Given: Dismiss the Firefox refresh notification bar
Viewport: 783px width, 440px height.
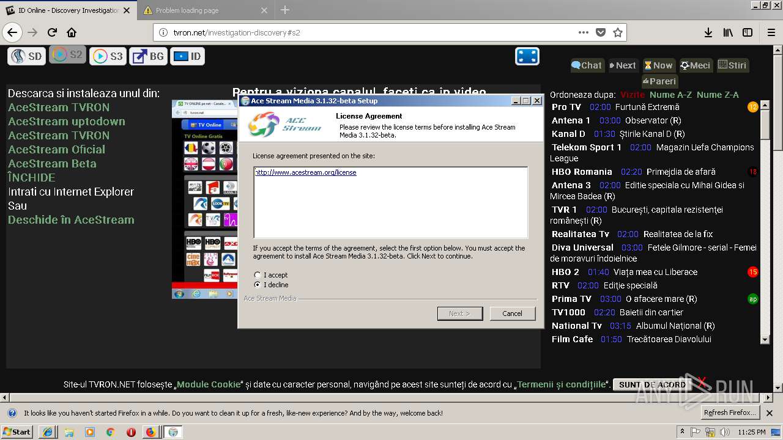Looking at the screenshot, I should point(770,413).
